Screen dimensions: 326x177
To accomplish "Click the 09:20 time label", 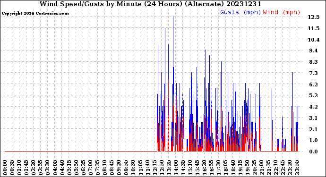I will point(119,168).
